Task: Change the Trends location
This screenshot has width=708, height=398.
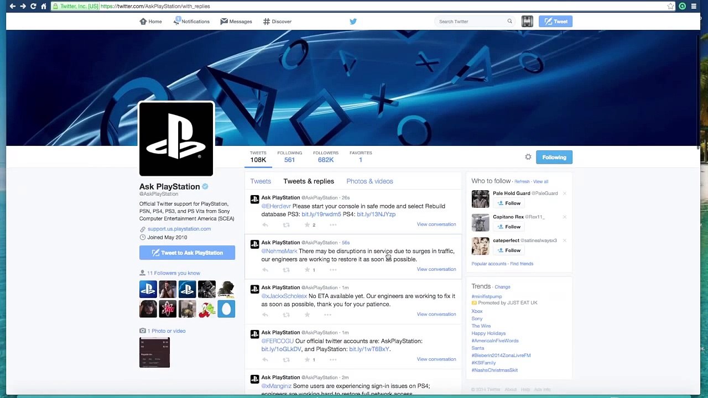Action: click(x=502, y=287)
